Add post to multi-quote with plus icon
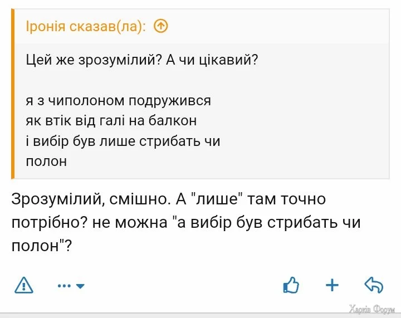 (x=332, y=285)
